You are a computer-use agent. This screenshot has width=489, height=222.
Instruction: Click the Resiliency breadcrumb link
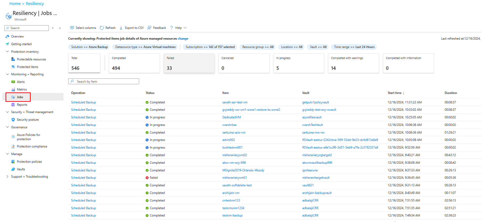(x=35, y=4)
